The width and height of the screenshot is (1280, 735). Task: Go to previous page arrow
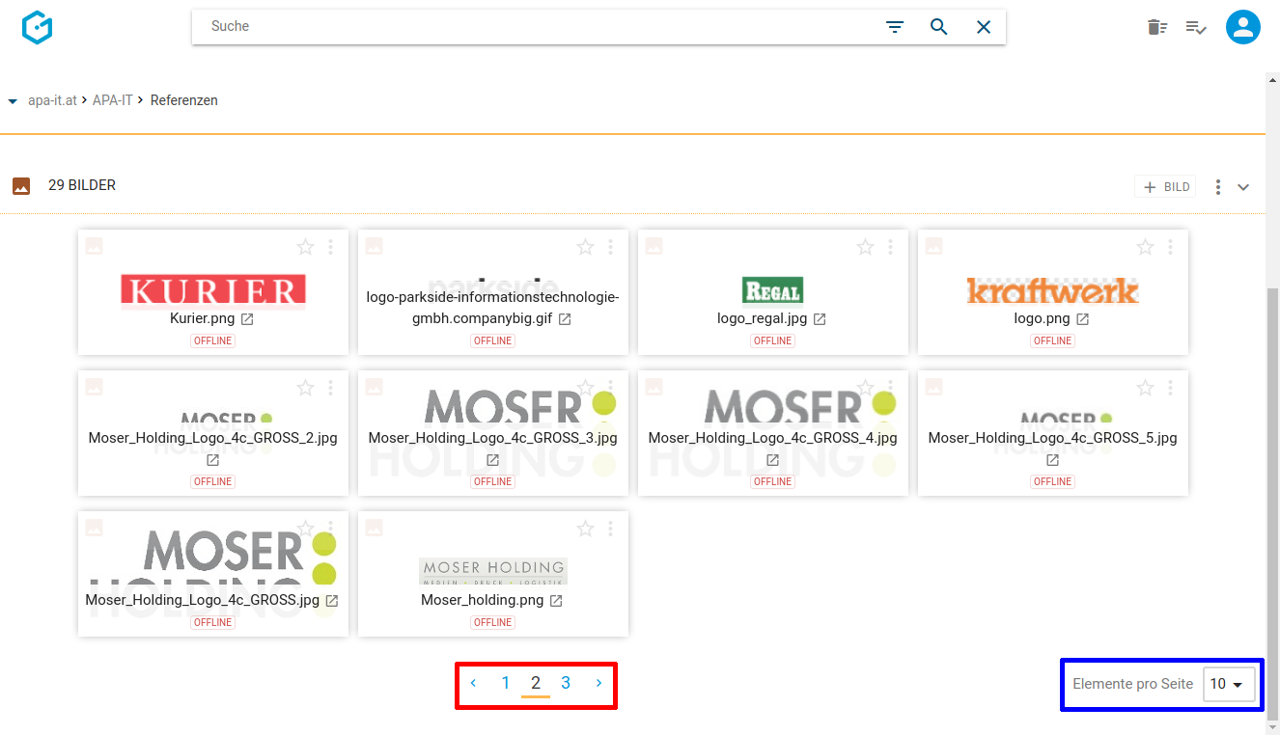coord(473,683)
